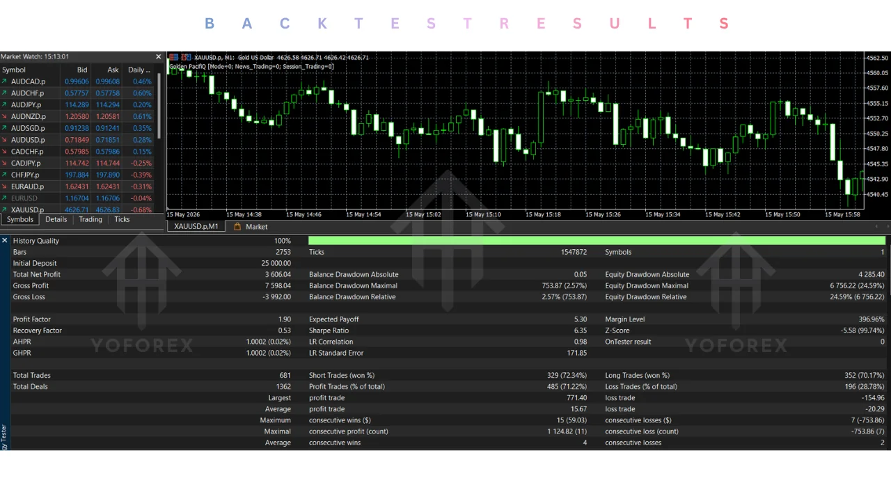Click the arrow icon next to EURUSD
Screen dimensions: 891x501
(4, 198)
